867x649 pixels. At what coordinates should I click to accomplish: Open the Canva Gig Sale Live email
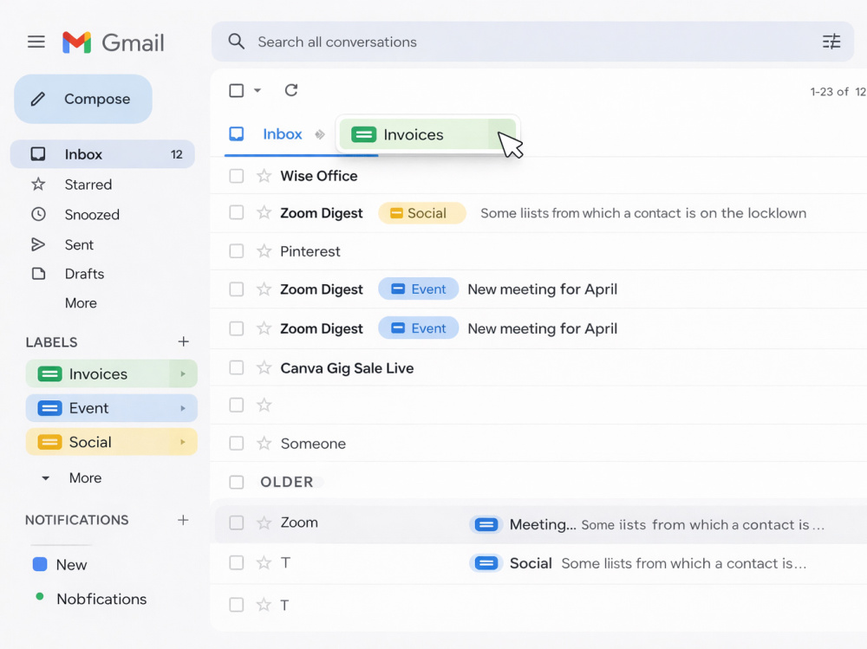(x=538, y=368)
